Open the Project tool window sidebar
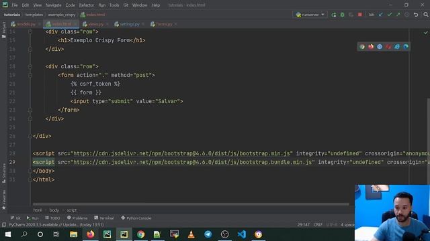 (4, 29)
